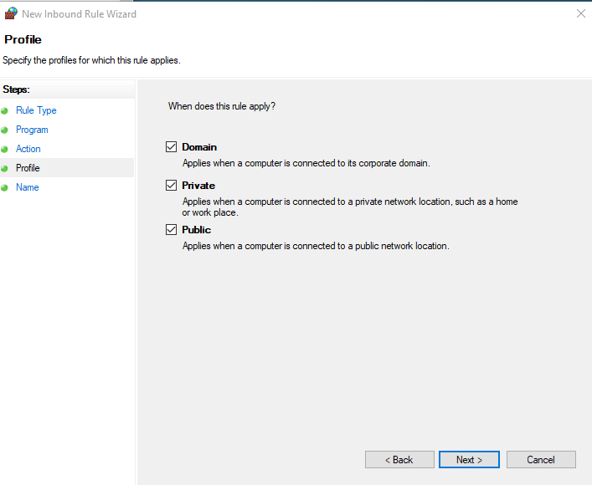Click the green dot beside Rule Type

(x=5, y=110)
